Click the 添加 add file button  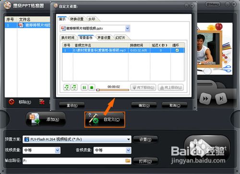pos(46,119)
